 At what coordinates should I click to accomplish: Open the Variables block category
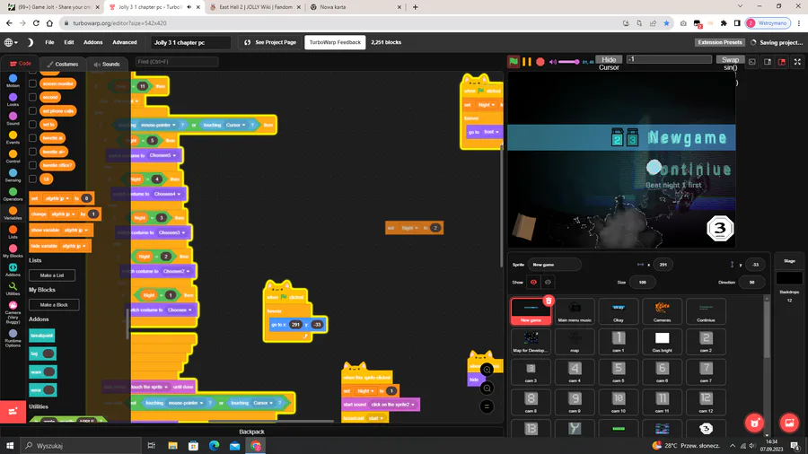pos(13,214)
